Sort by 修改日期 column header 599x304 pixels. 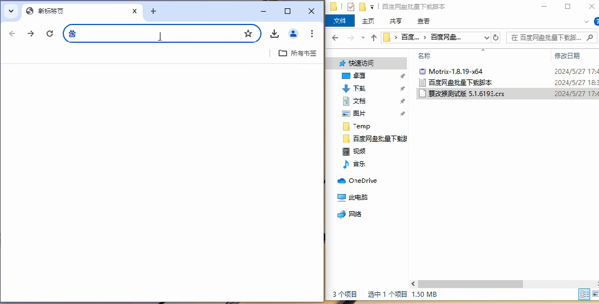[x=567, y=56]
